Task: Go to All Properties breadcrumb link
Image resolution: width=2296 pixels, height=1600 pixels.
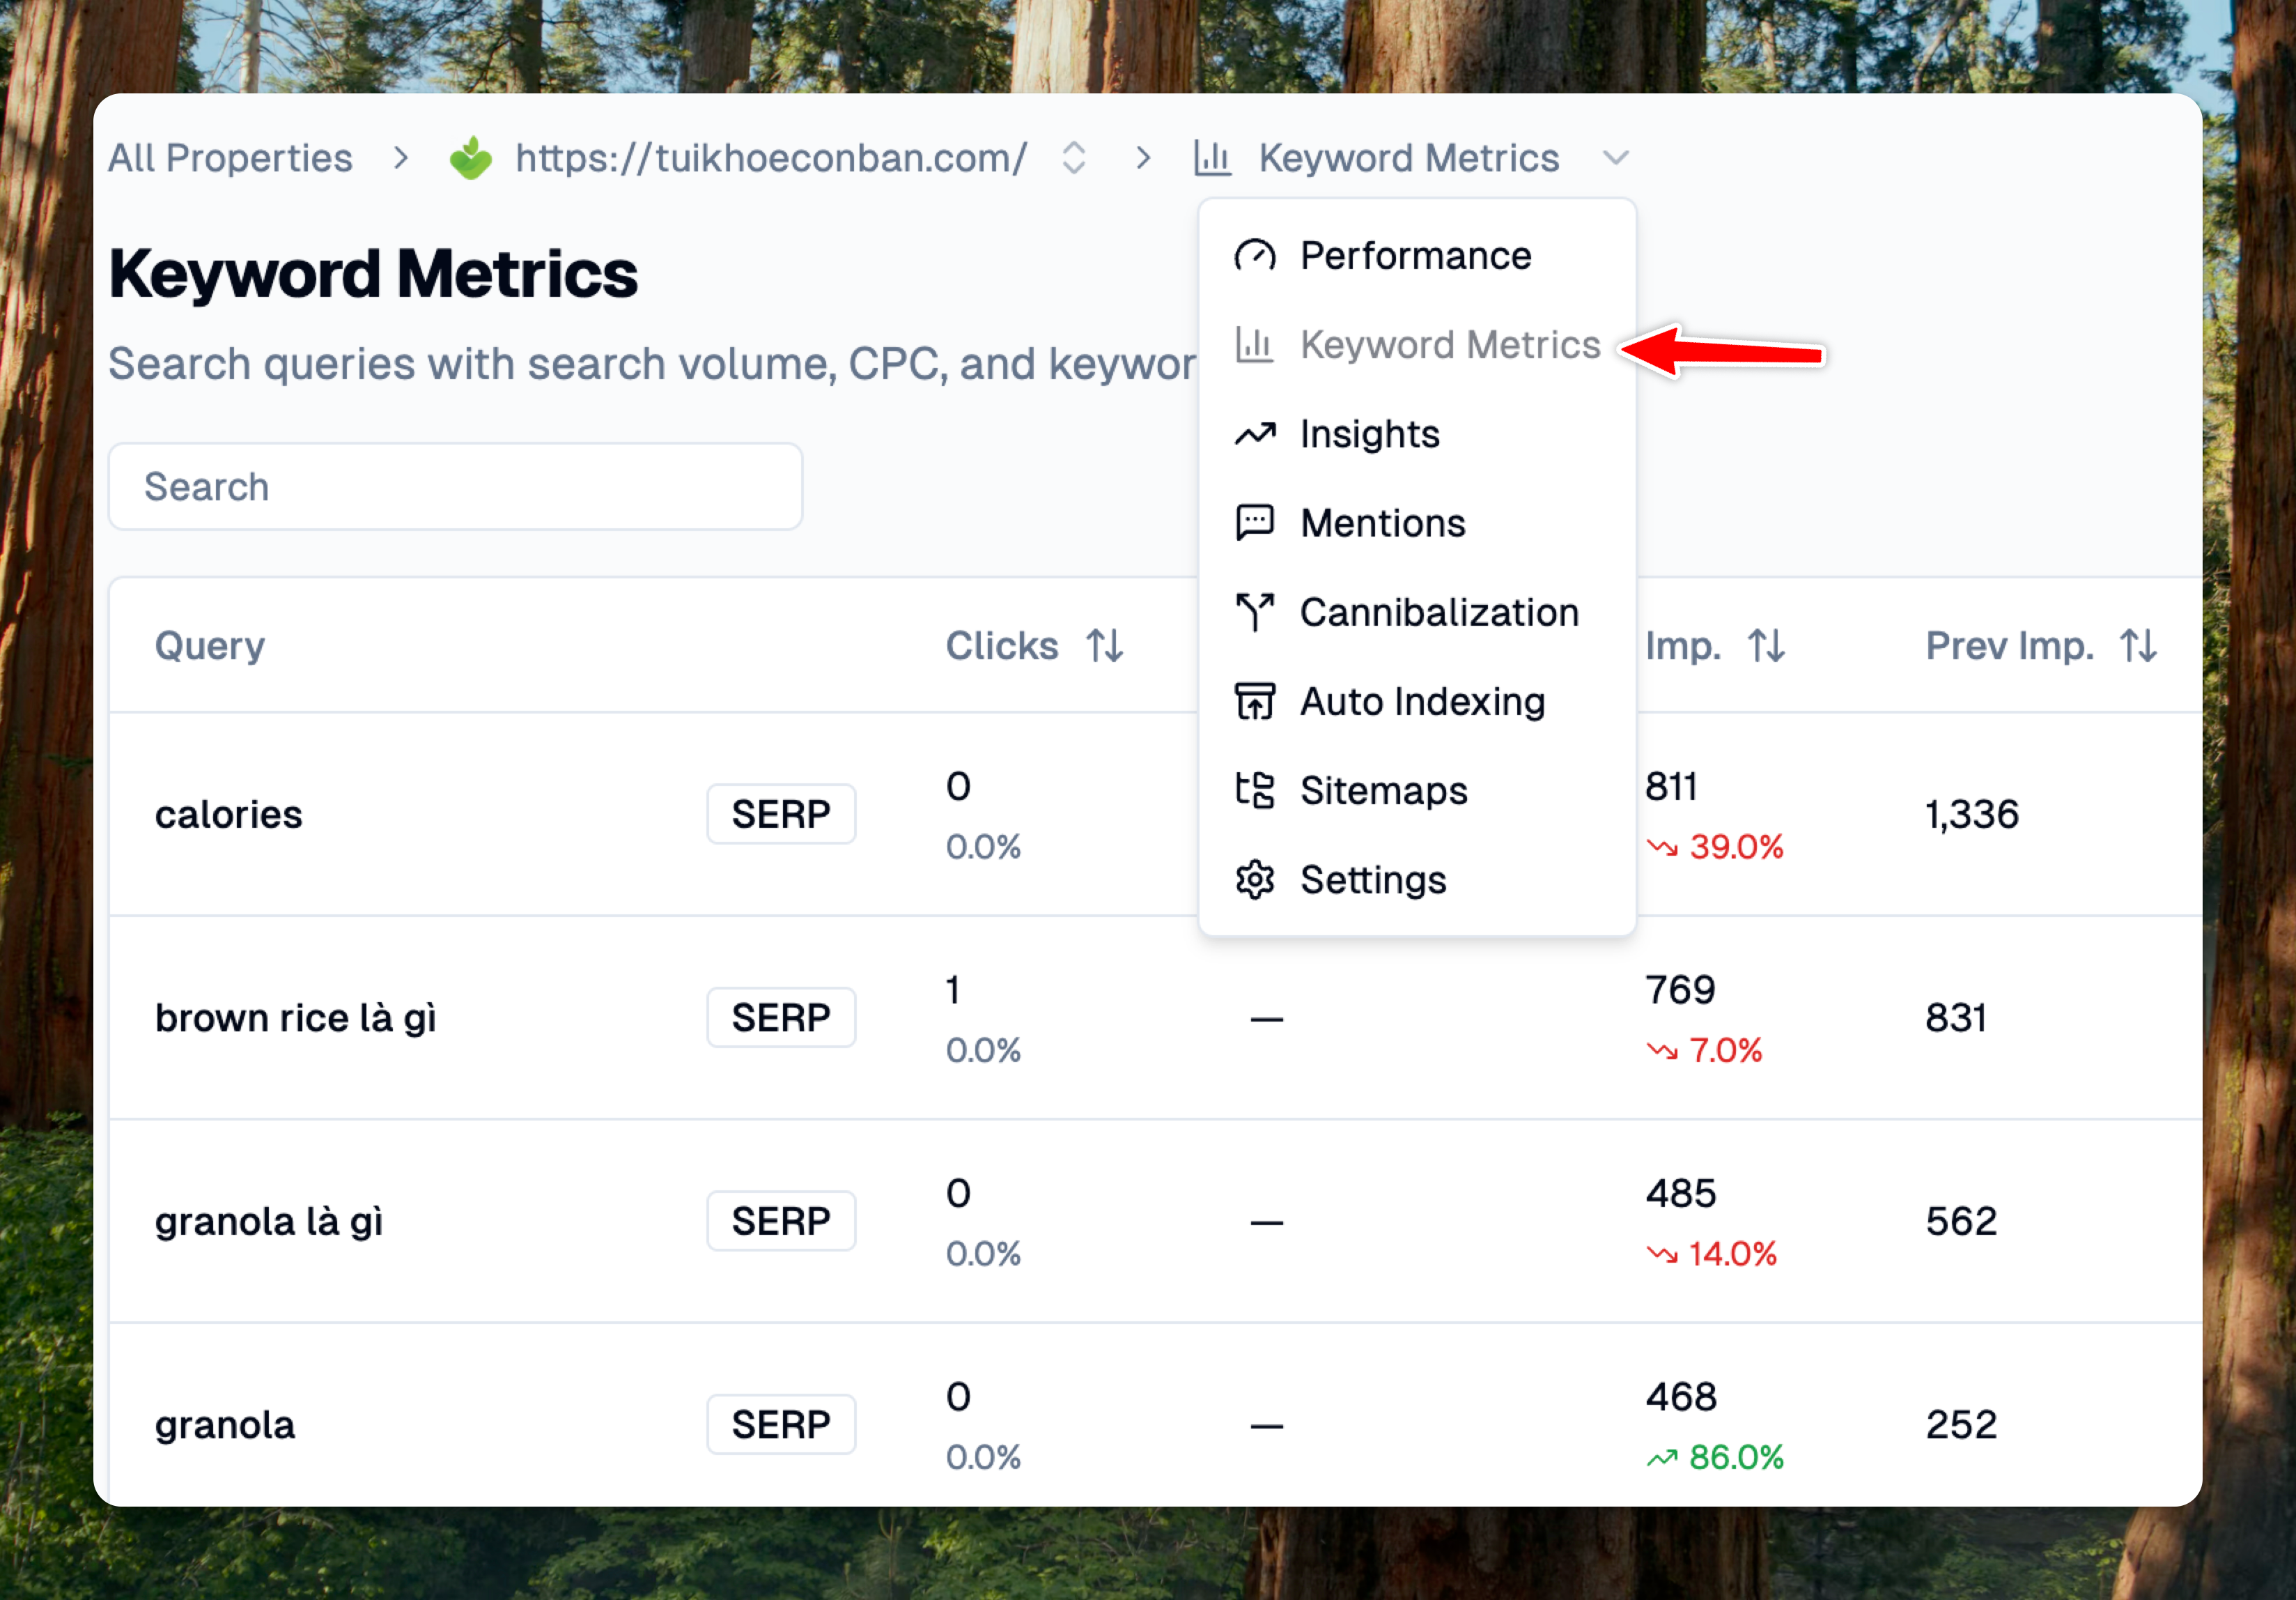Action: pos(230,158)
